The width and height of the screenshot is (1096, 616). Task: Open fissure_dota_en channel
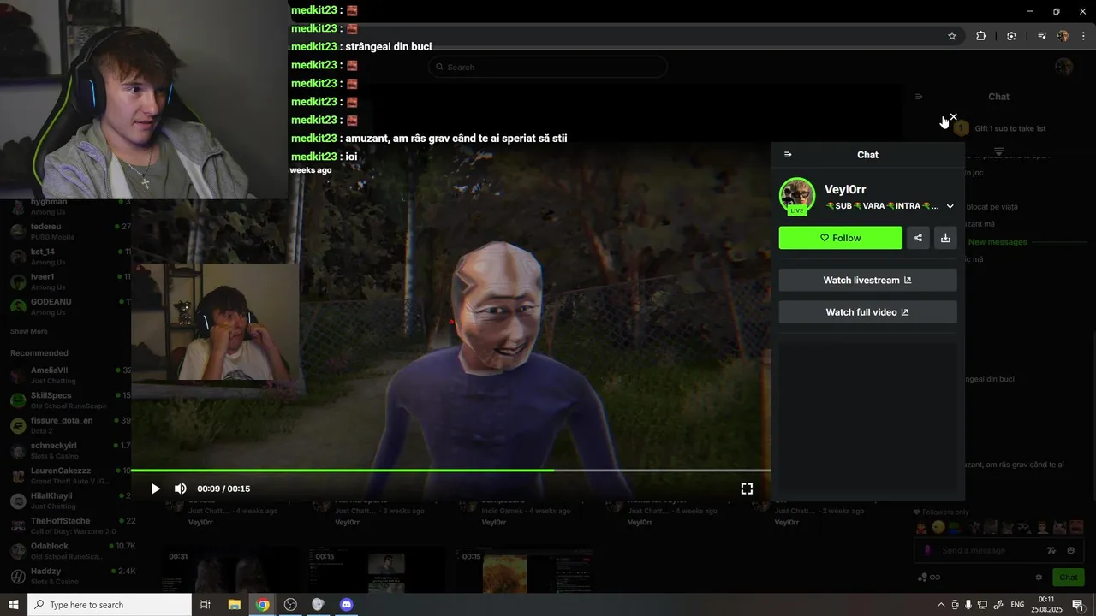[x=68, y=425]
